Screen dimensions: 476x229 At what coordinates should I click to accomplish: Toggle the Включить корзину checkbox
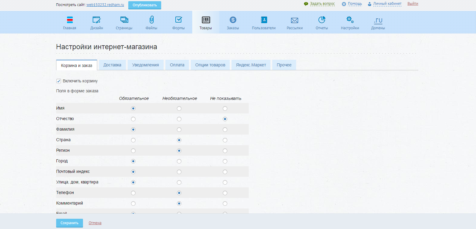[x=59, y=81]
